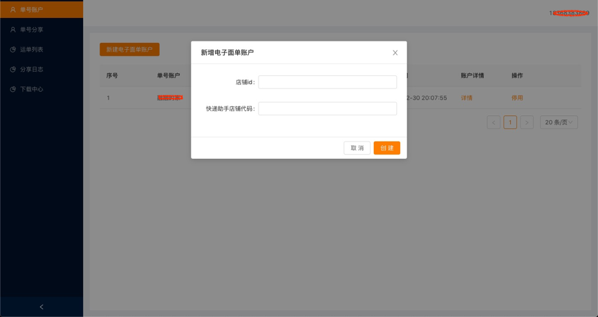Screen dimensions: 598x317
Task: Click the 序号 column header
Action: coord(112,75)
